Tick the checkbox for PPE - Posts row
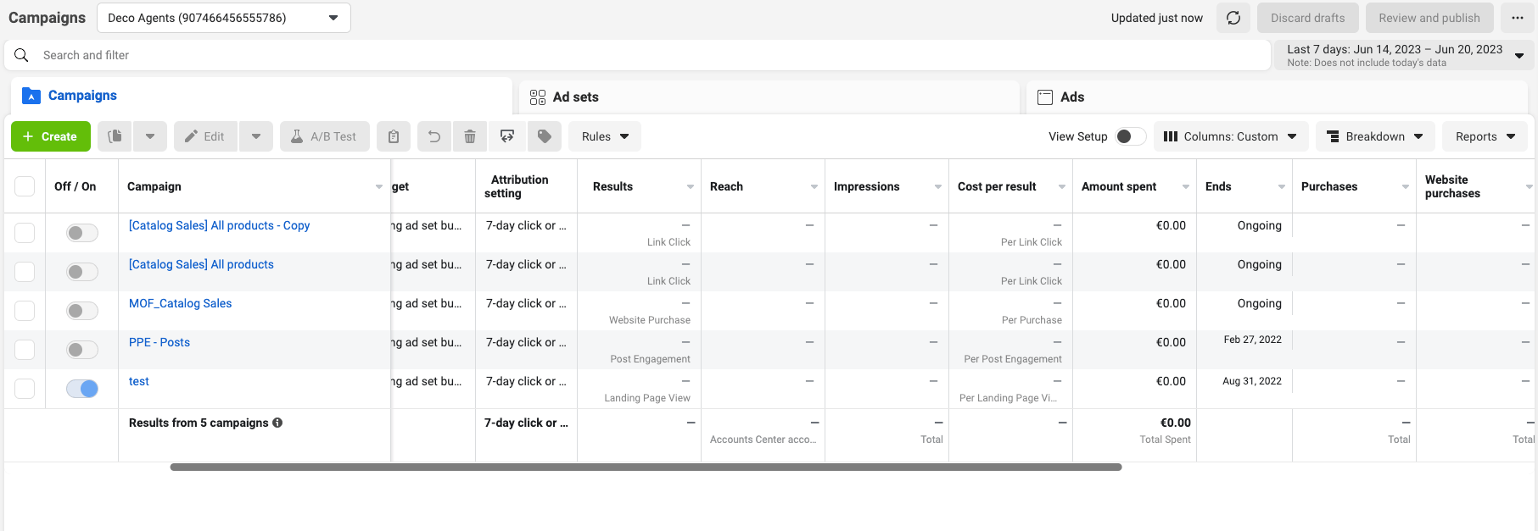Screen dimensions: 1538x531 25,350
